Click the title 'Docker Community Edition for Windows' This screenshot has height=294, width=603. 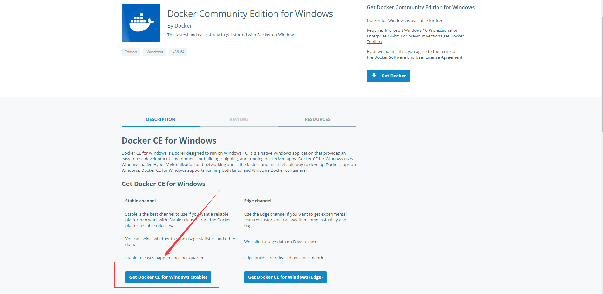[x=250, y=14]
